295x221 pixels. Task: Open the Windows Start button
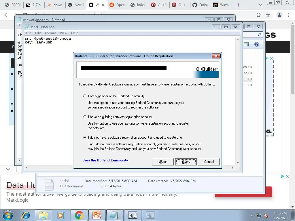[7, 215]
